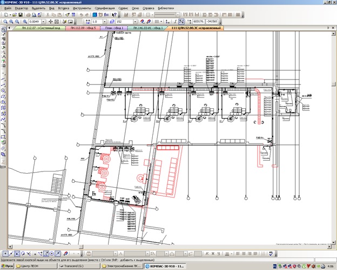Open the help pointer with question mark icon
Viewport: 337px width, 270px height.
pos(114,15)
